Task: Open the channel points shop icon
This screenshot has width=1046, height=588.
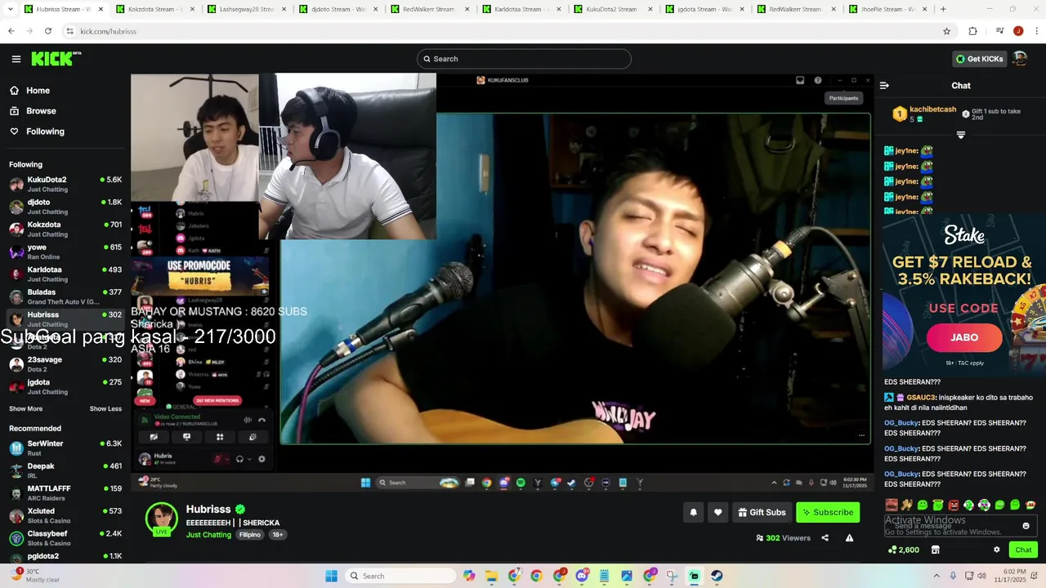Action: (x=936, y=550)
